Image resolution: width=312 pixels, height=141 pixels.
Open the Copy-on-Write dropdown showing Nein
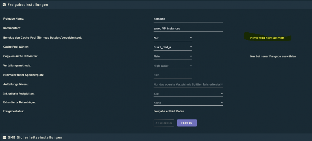pos(173,56)
